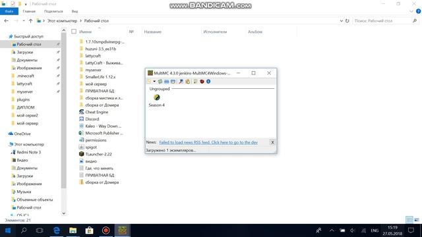
Task: Select 'Cheat Engine' shortcut in file list
Action: [x=97, y=112]
